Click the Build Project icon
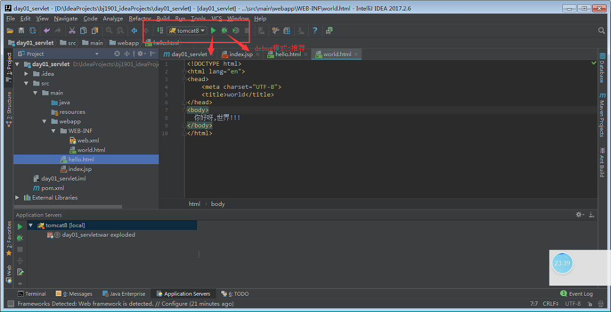The image size is (611, 312). (x=160, y=31)
